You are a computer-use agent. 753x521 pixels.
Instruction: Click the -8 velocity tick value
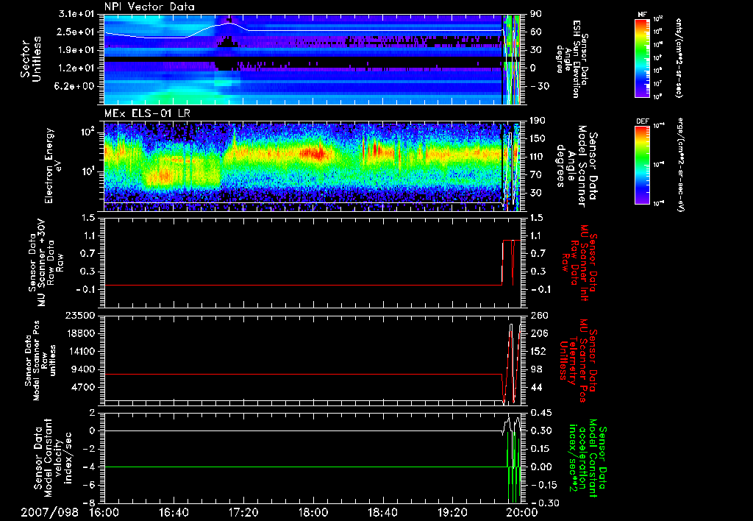pyautogui.click(x=89, y=503)
